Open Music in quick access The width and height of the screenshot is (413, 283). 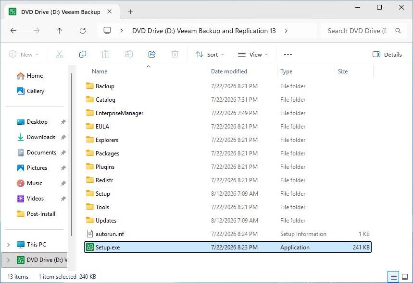click(29, 183)
